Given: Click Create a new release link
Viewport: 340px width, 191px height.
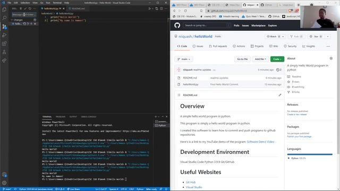Looking at the screenshot, I should 297,115.
